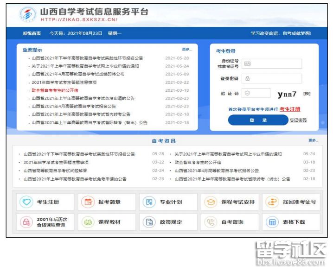The image size is (333, 272).
Task: Click the ynn7 captcha image
Action: (x=287, y=94)
